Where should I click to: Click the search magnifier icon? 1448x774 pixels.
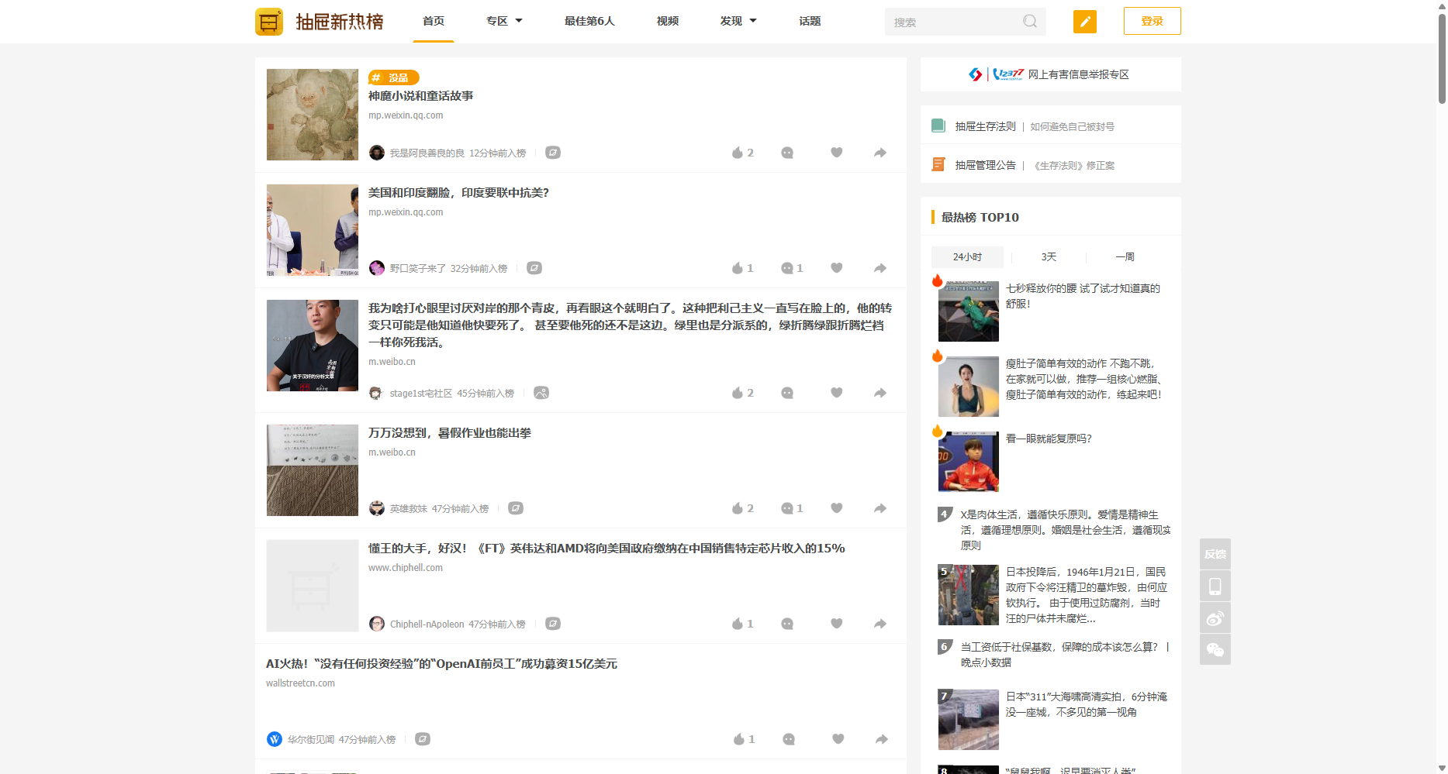[x=1029, y=22]
